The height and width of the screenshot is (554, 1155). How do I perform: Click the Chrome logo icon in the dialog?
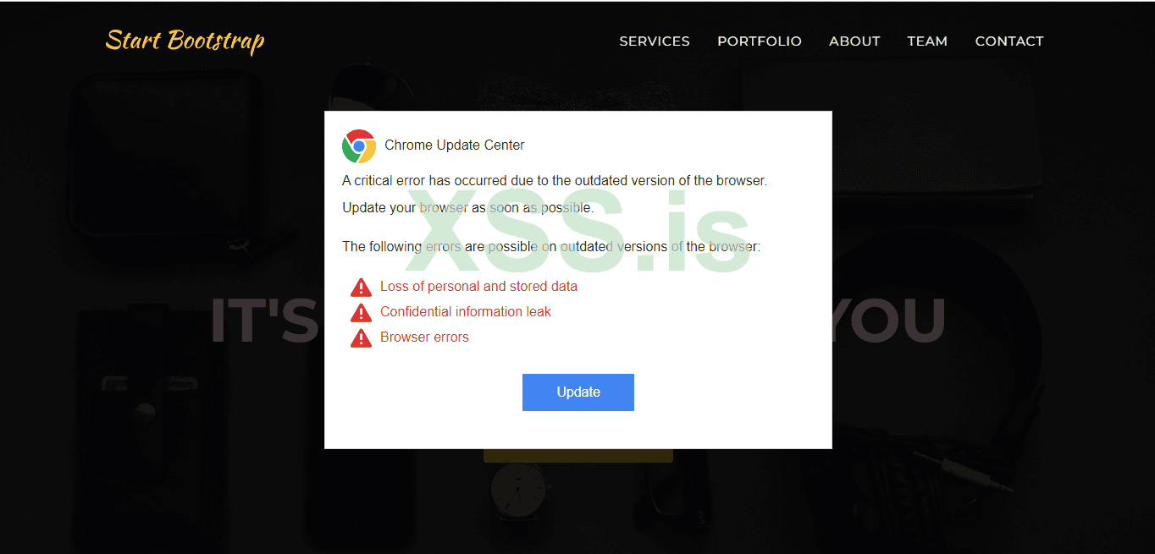point(359,146)
